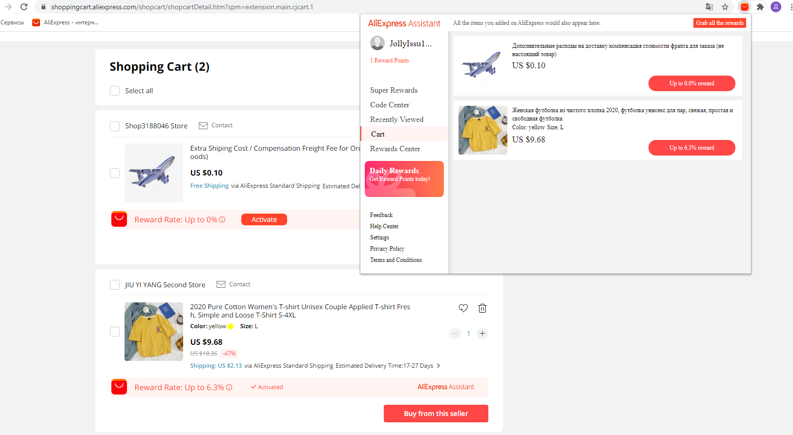Tick the yellow T-shirt item checkbox
The height and width of the screenshot is (435, 793).
(x=115, y=332)
